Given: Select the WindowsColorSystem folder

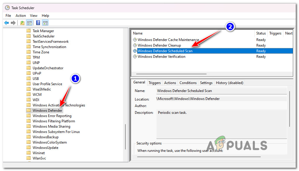Looking at the screenshot, I should tap(49, 142).
